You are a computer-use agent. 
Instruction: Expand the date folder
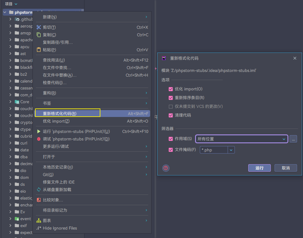(10, 150)
